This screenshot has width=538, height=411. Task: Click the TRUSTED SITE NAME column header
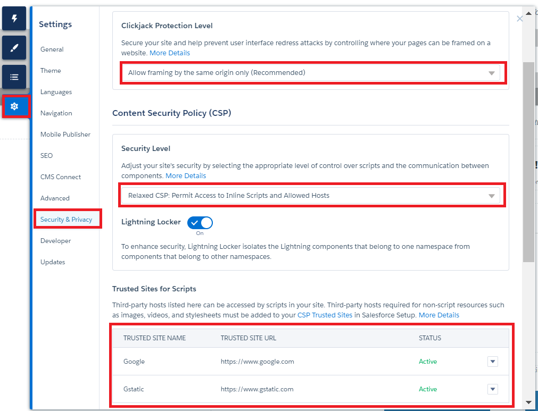(x=154, y=338)
